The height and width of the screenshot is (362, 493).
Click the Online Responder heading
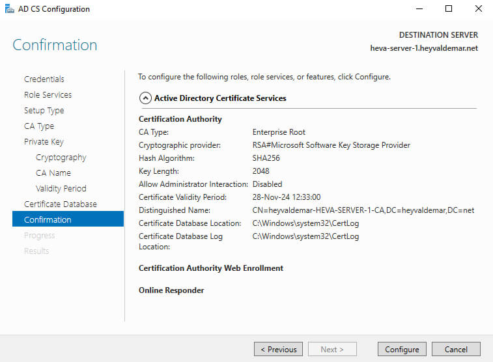pos(171,290)
